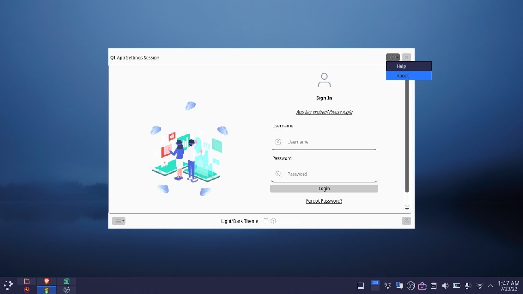The height and width of the screenshot is (294, 523).
Task: Open the KDE application launcher
Action: [x=9, y=285]
